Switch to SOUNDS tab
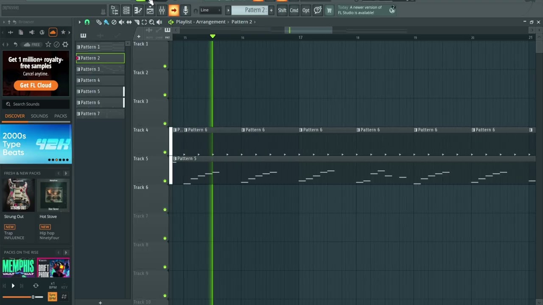The height and width of the screenshot is (305, 543). click(x=39, y=116)
